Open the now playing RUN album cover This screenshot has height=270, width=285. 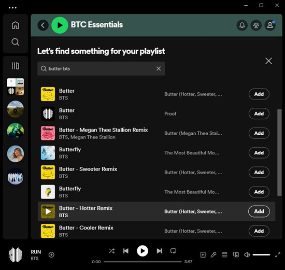[16, 255]
